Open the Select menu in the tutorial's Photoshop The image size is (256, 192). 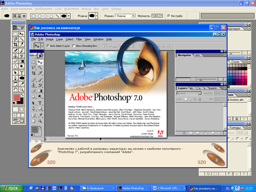tap(69, 39)
